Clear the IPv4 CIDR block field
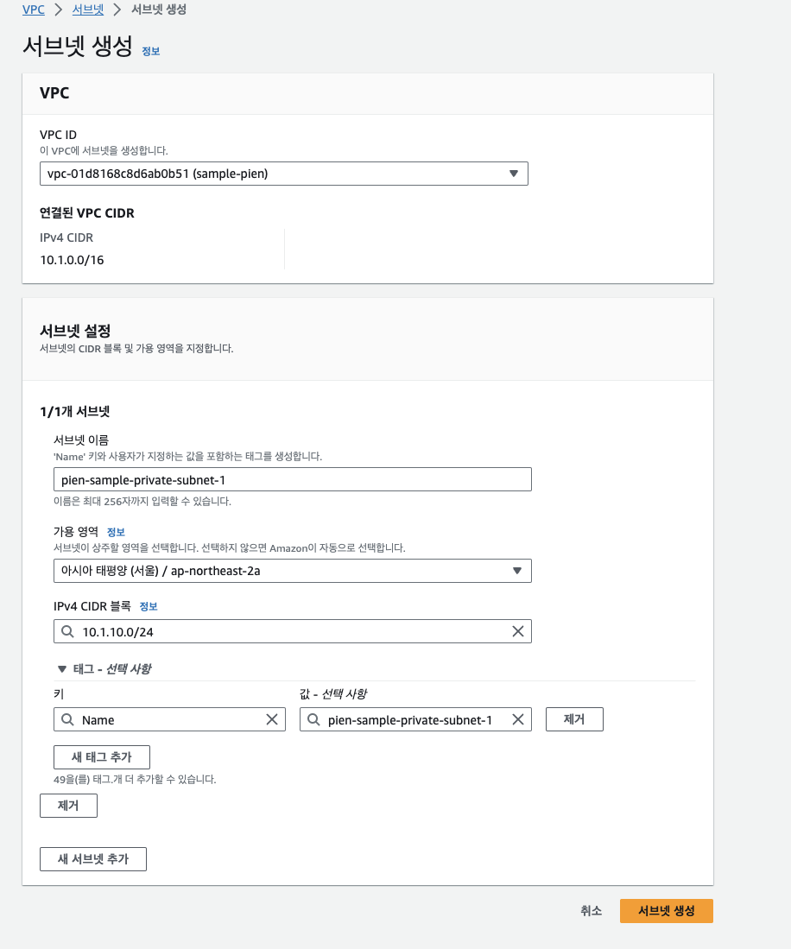 click(x=518, y=631)
